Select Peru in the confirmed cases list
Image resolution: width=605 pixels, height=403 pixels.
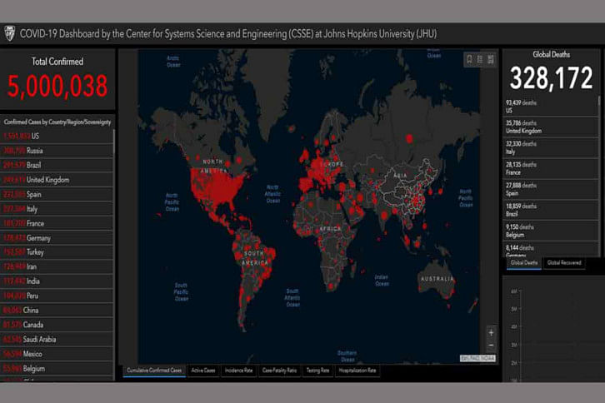pos(57,296)
